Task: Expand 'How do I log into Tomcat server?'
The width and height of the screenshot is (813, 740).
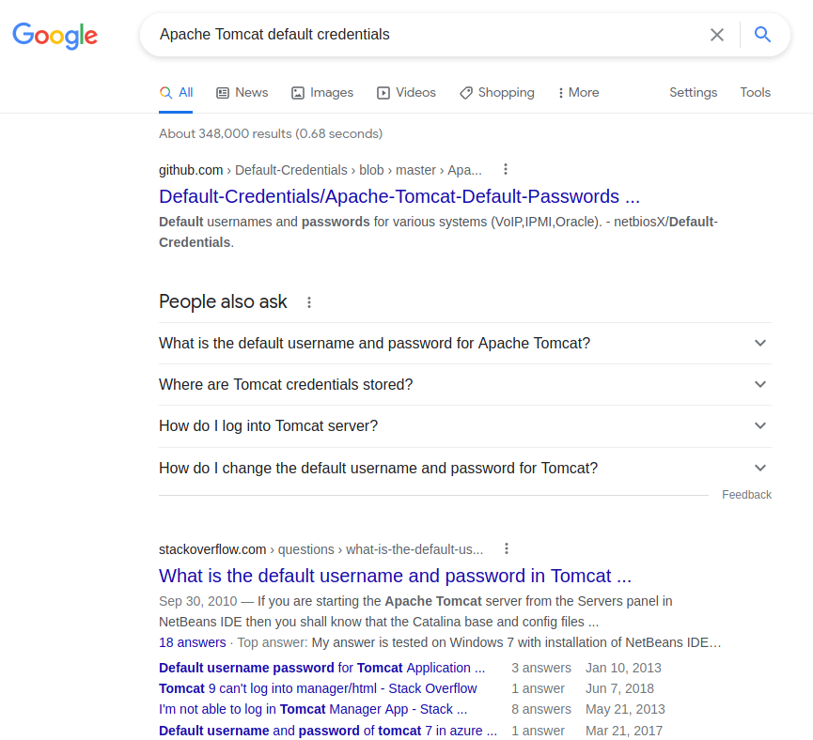Action: [x=464, y=425]
